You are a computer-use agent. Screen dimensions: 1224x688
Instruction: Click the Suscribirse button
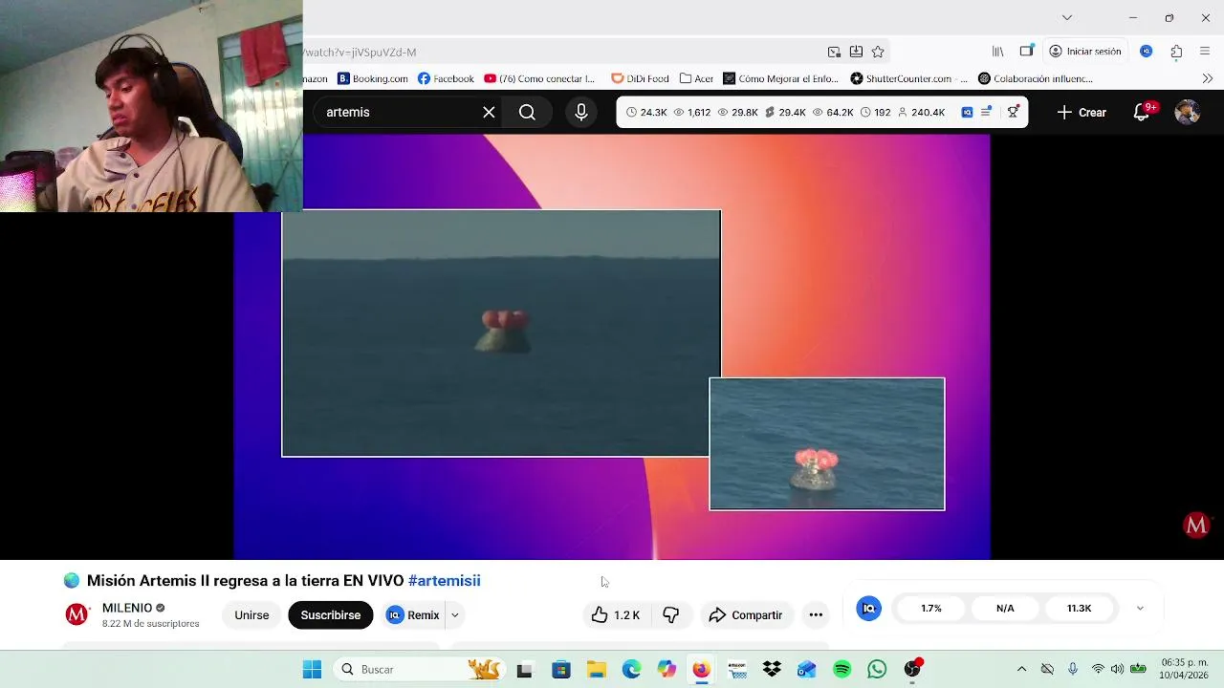pos(330,615)
